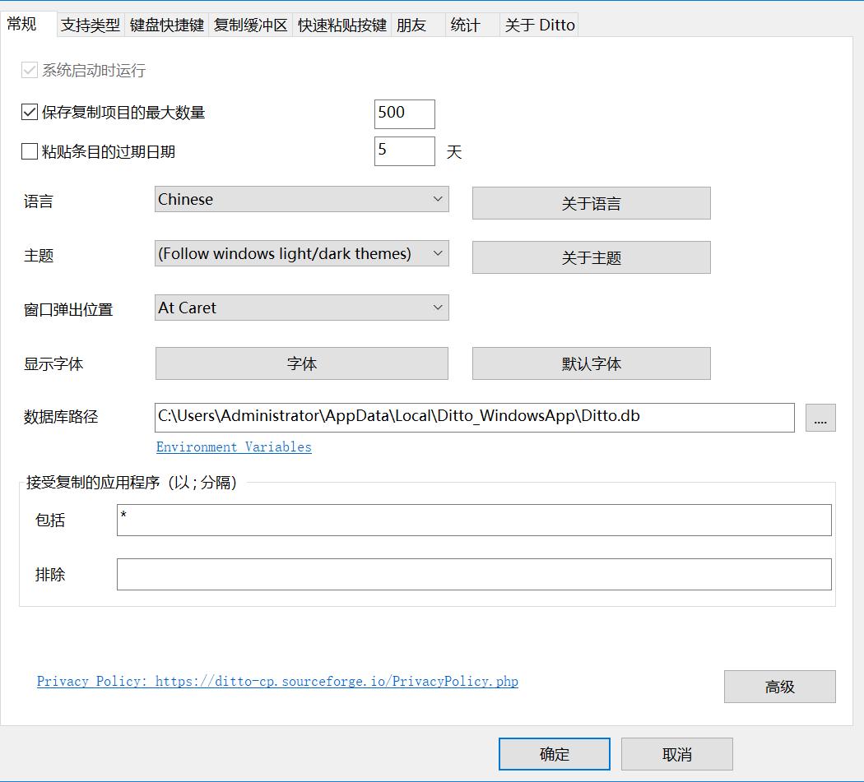Open the 快速粘贴按键 tab
The height and width of the screenshot is (782, 864).
tap(341, 25)
